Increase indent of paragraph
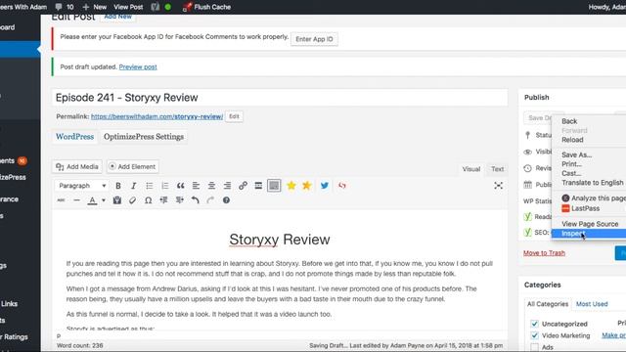626x352 pixels. 180,200
